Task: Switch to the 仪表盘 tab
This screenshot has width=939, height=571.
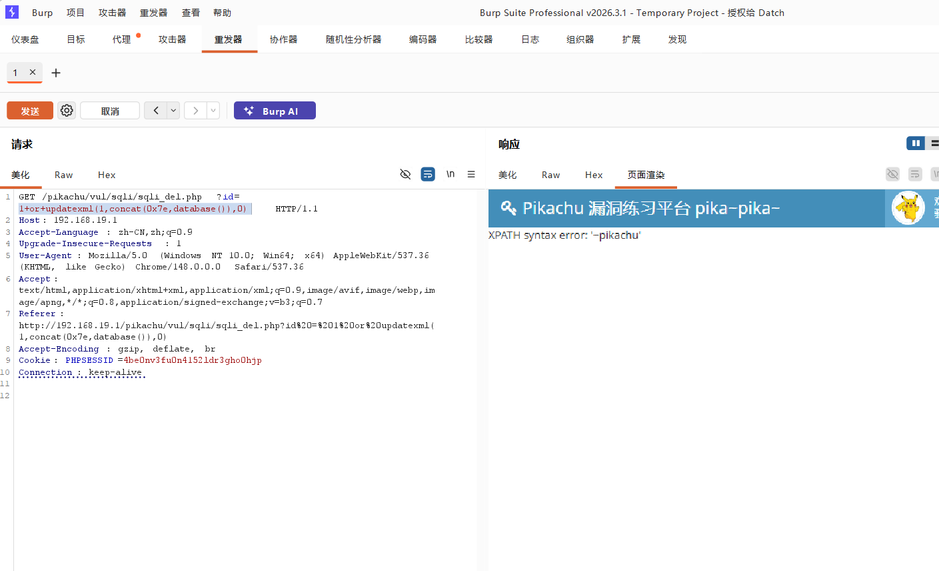Action: click(x=25, y=39)
